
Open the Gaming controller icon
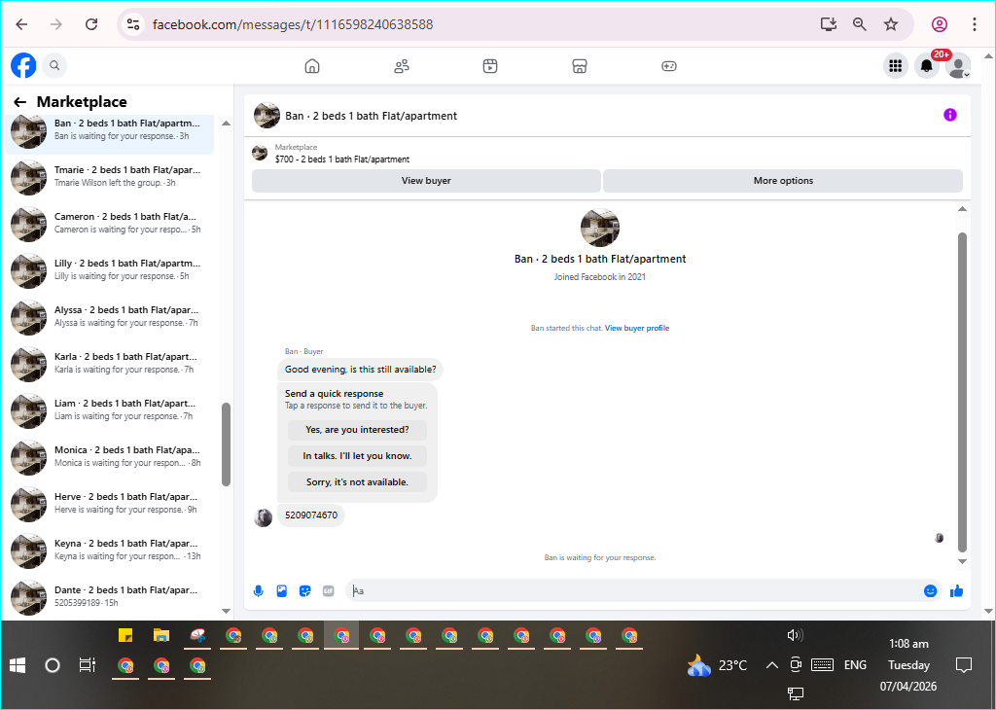pyautogui.click(x=669, y=66)
